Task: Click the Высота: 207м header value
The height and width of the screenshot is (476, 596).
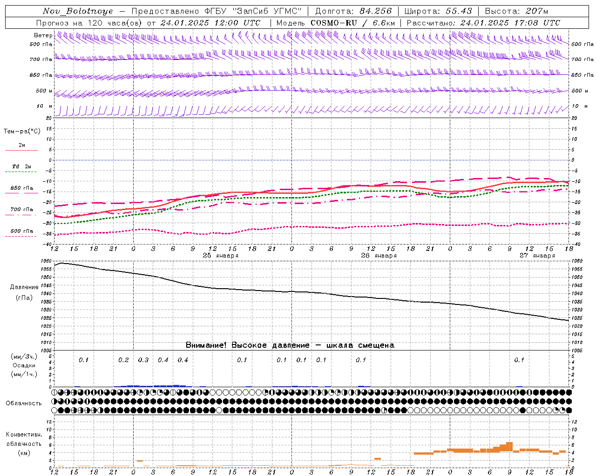Action: [x=516, y=11]
